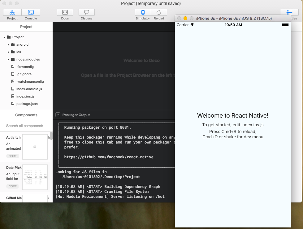
Task: Click the Components panel header
Action: (26, 115)
